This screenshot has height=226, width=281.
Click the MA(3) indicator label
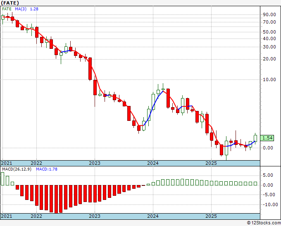21,9
